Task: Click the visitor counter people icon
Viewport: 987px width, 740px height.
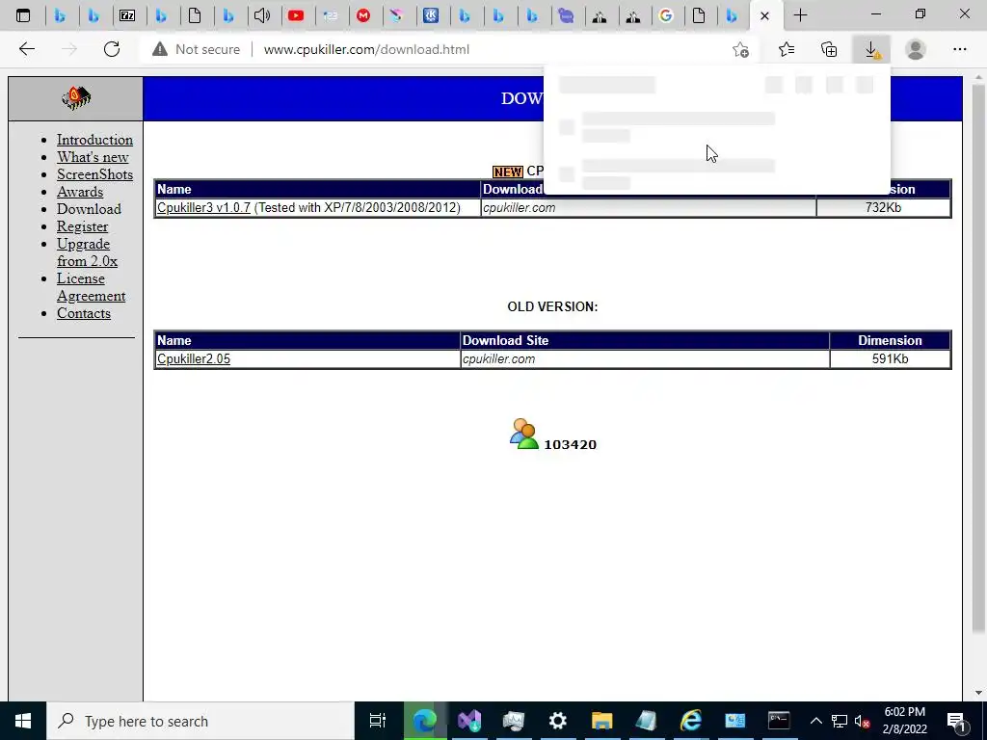Action: click(x=523, y=434)
